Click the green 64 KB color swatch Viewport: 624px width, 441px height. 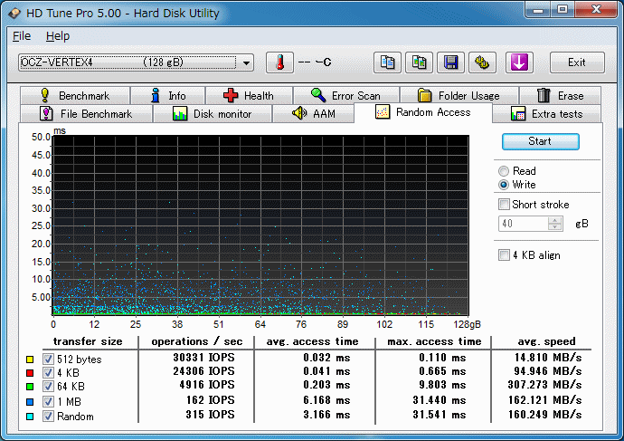[x=30, y=387]
